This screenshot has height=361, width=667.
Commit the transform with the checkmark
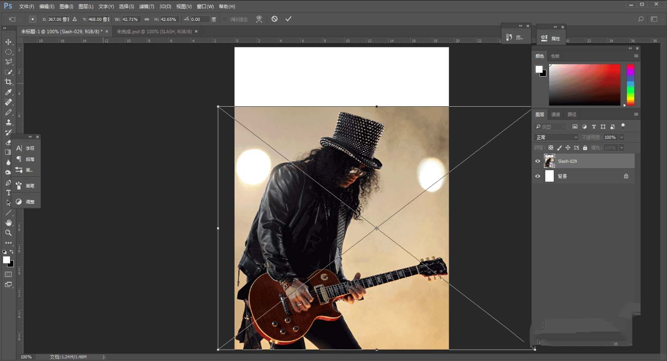pos(288,19)
